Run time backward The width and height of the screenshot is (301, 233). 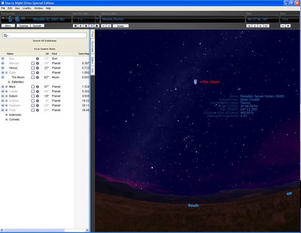pos(80,26)
